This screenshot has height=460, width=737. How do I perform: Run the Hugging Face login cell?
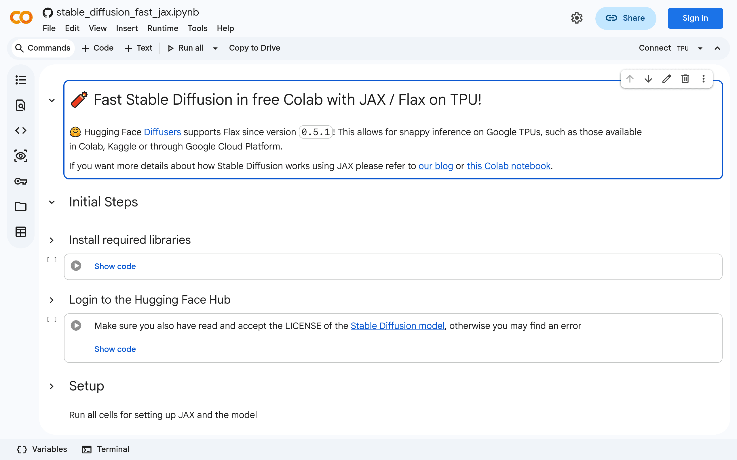pos(76,325)
